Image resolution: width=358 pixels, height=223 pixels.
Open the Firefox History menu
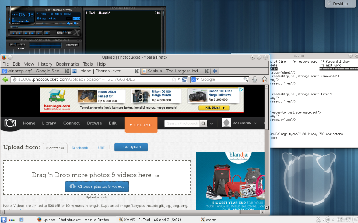click(x=45, y=64)
